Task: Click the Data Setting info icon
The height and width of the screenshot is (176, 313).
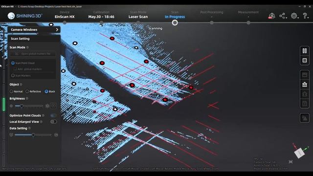Action: click(29, 128)
